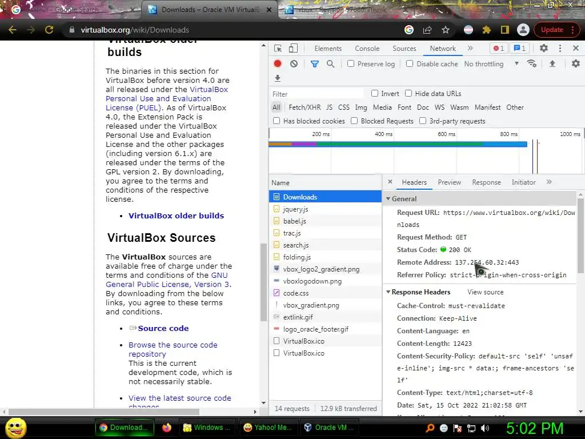Import a HAR file with the upload arrow

click(x=552, y=64)
